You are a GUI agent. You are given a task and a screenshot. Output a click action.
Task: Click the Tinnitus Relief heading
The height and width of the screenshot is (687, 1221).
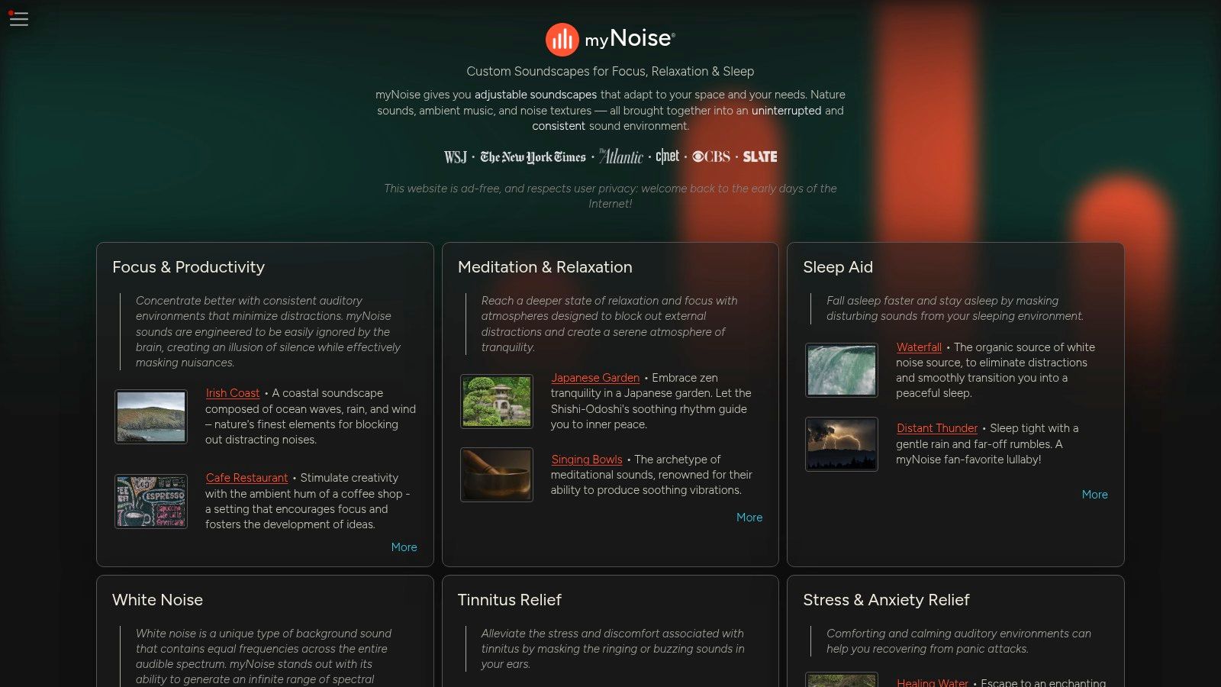(510, 600)
